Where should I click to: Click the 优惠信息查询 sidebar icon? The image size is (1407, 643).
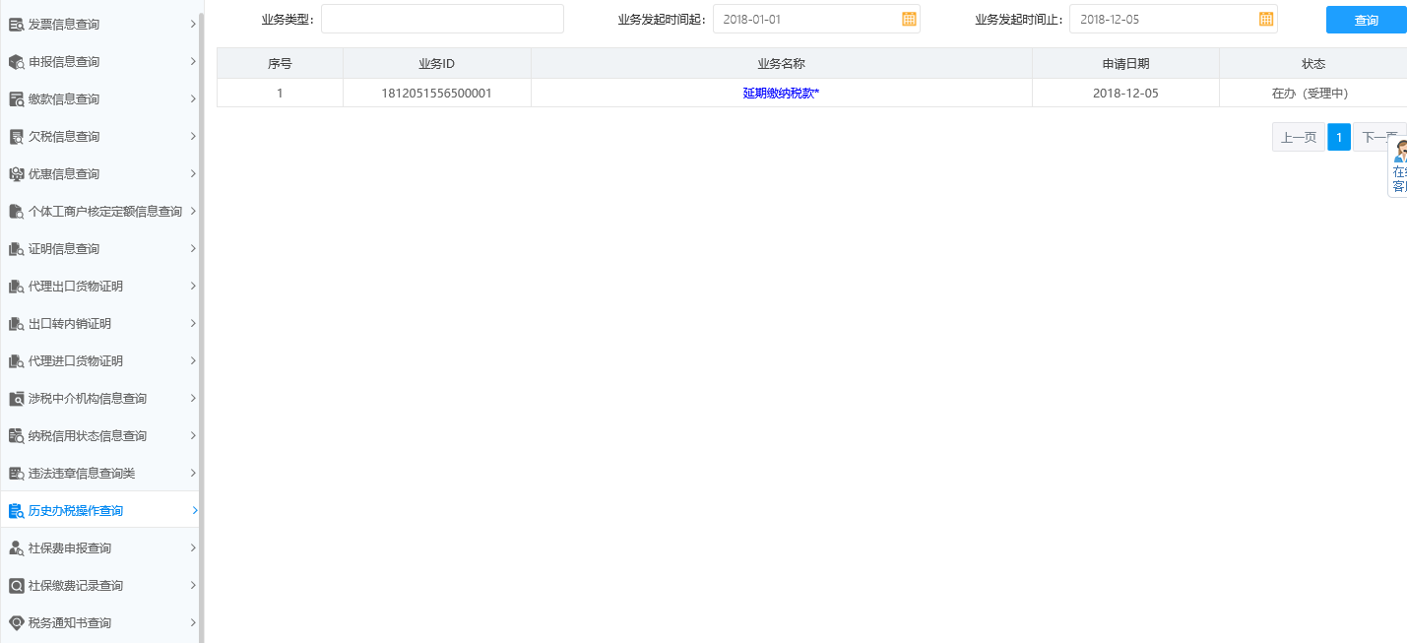pyautogui.click(x=16, y=173)
